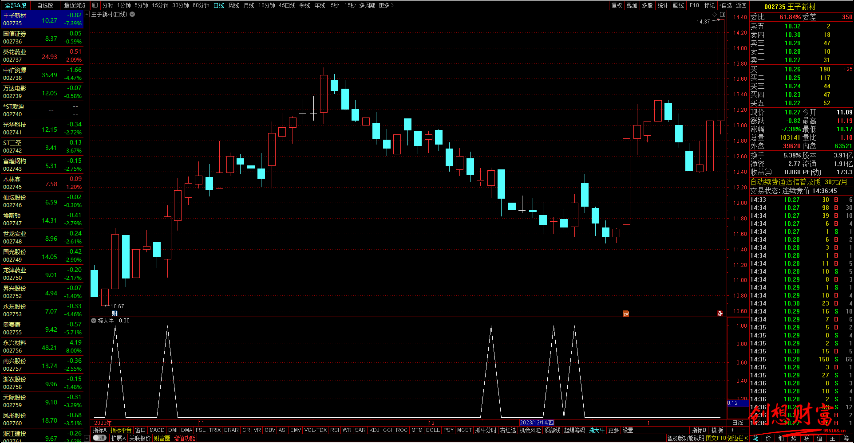The width and height of the screenshot is (854, 443).
Task: Select the 筹 tab in bottom-right panel
Action: click(x=846, y=438)
